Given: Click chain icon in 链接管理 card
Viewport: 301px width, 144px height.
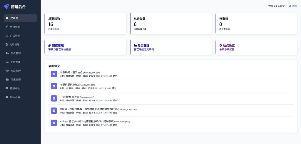Looking at the screenshot, I should pyautogui.click(x=50, y=46).
